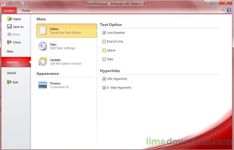Click the Close document icon
The width and height of the screenshot is (234, 150).
tap(9, 42)
